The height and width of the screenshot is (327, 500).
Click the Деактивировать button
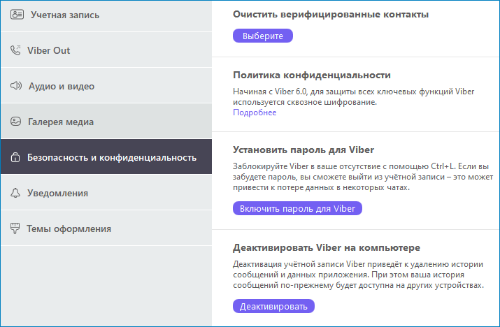point(273,306)
